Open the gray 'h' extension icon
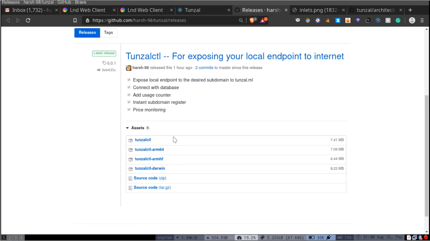 [388, 20]
